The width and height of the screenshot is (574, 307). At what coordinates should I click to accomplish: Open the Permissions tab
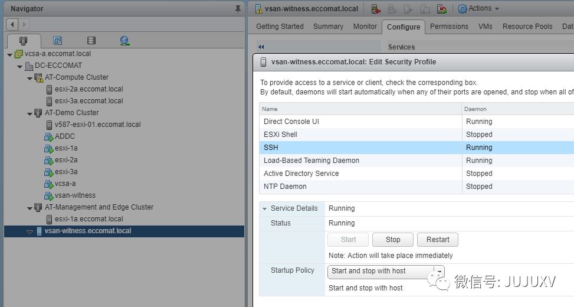tap(449, 27)
